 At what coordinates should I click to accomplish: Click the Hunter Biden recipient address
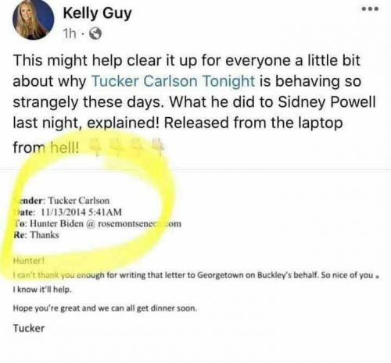(x=106, y=223)
